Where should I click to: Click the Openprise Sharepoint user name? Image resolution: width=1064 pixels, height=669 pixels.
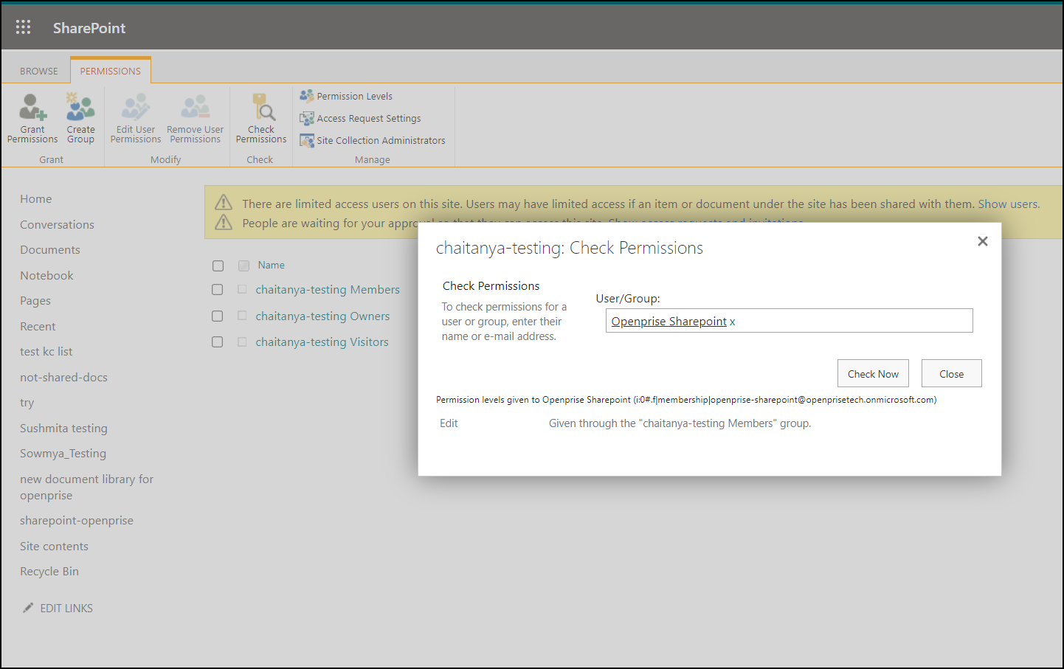tap(669, 322)
